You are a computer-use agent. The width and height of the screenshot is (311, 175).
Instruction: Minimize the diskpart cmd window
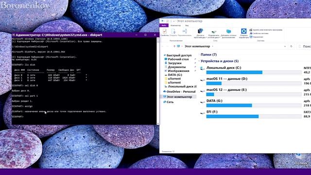point(137,35)
